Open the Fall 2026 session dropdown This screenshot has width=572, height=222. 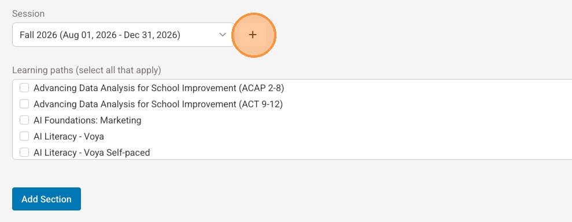coord(123,35)
